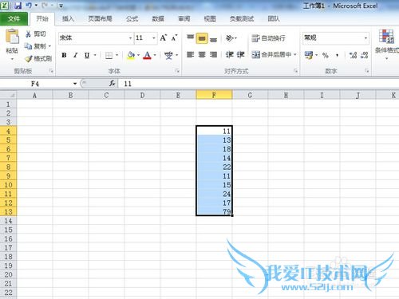Increase decimal places icon
The height and width of the screenshot is (299, 399).
(353, 55)
